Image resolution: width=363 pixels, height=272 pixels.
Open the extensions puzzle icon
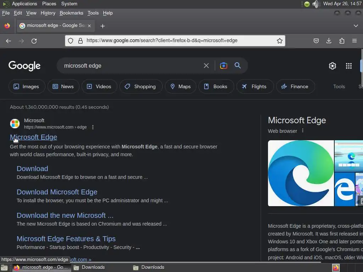342,41
